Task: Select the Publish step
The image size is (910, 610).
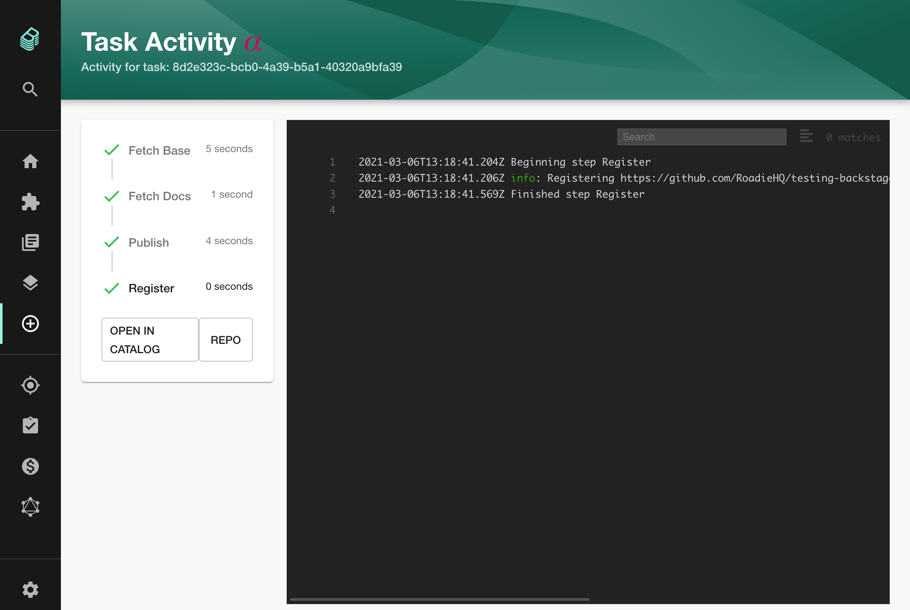Action: (x=148, y=242)
